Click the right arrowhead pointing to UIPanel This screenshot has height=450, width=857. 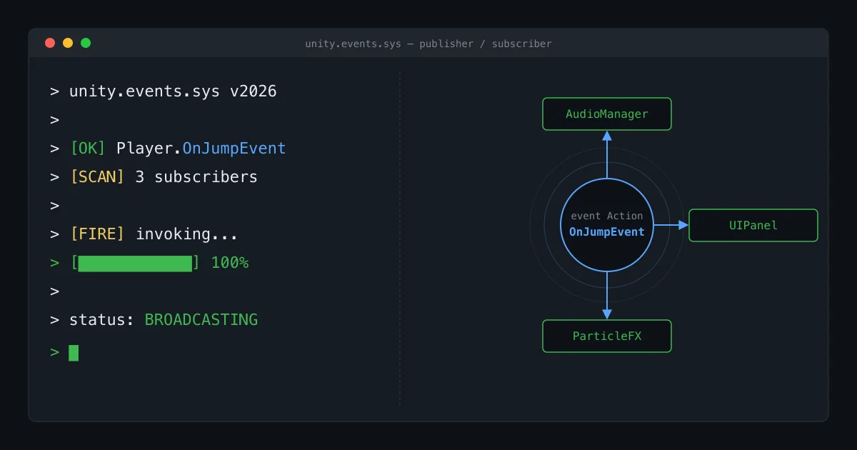tap(683, 225)
